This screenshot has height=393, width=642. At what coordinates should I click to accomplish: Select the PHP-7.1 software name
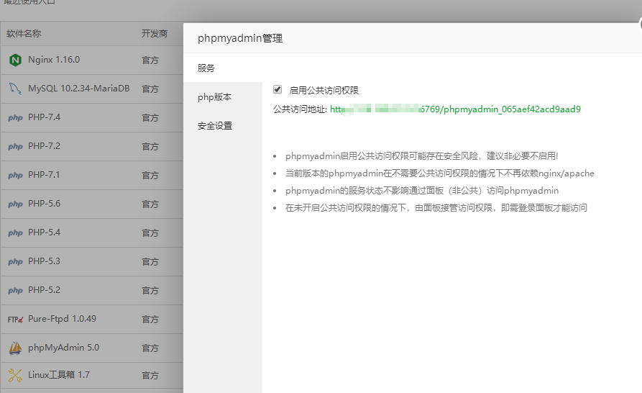point(44,175)
